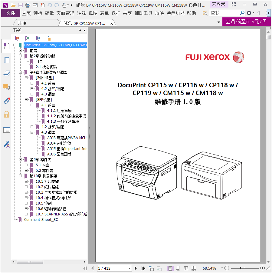The width and height of the screenshot is (272, 273).
Task: Open the page number dropdown arrow
Action: click(129, 268)
